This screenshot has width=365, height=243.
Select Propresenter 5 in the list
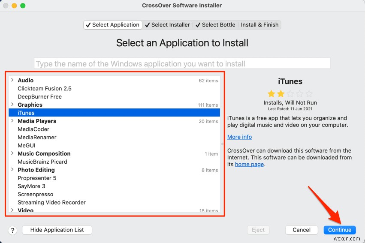point(114,178)
